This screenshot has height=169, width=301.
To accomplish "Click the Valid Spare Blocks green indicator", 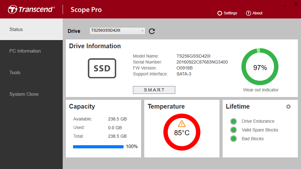I will point(233,130).
